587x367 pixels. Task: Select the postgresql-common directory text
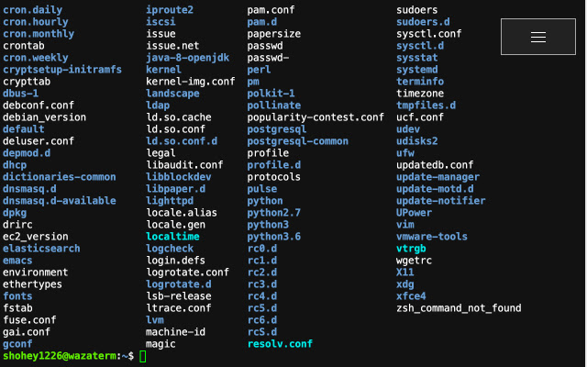298,141
